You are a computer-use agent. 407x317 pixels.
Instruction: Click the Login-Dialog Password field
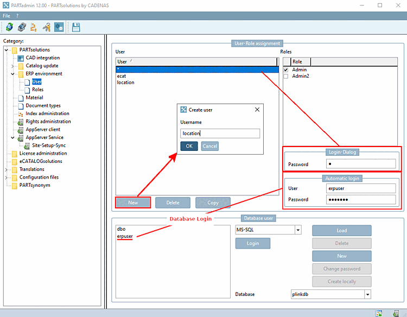(x=361, y=164)
